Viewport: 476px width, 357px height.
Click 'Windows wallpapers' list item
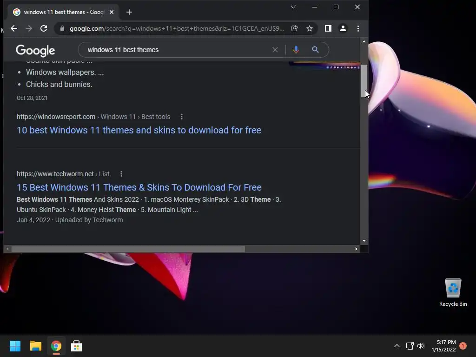(x=65, y=72)
